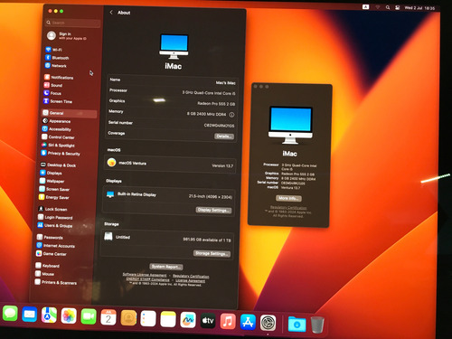Open Privacy & Security settings

pyautogui.click(x=61, y=154)
